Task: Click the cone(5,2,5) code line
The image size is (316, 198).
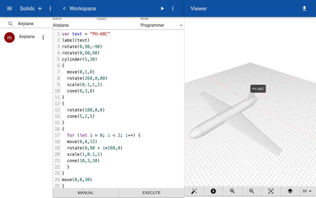Action: click(81, 116)
